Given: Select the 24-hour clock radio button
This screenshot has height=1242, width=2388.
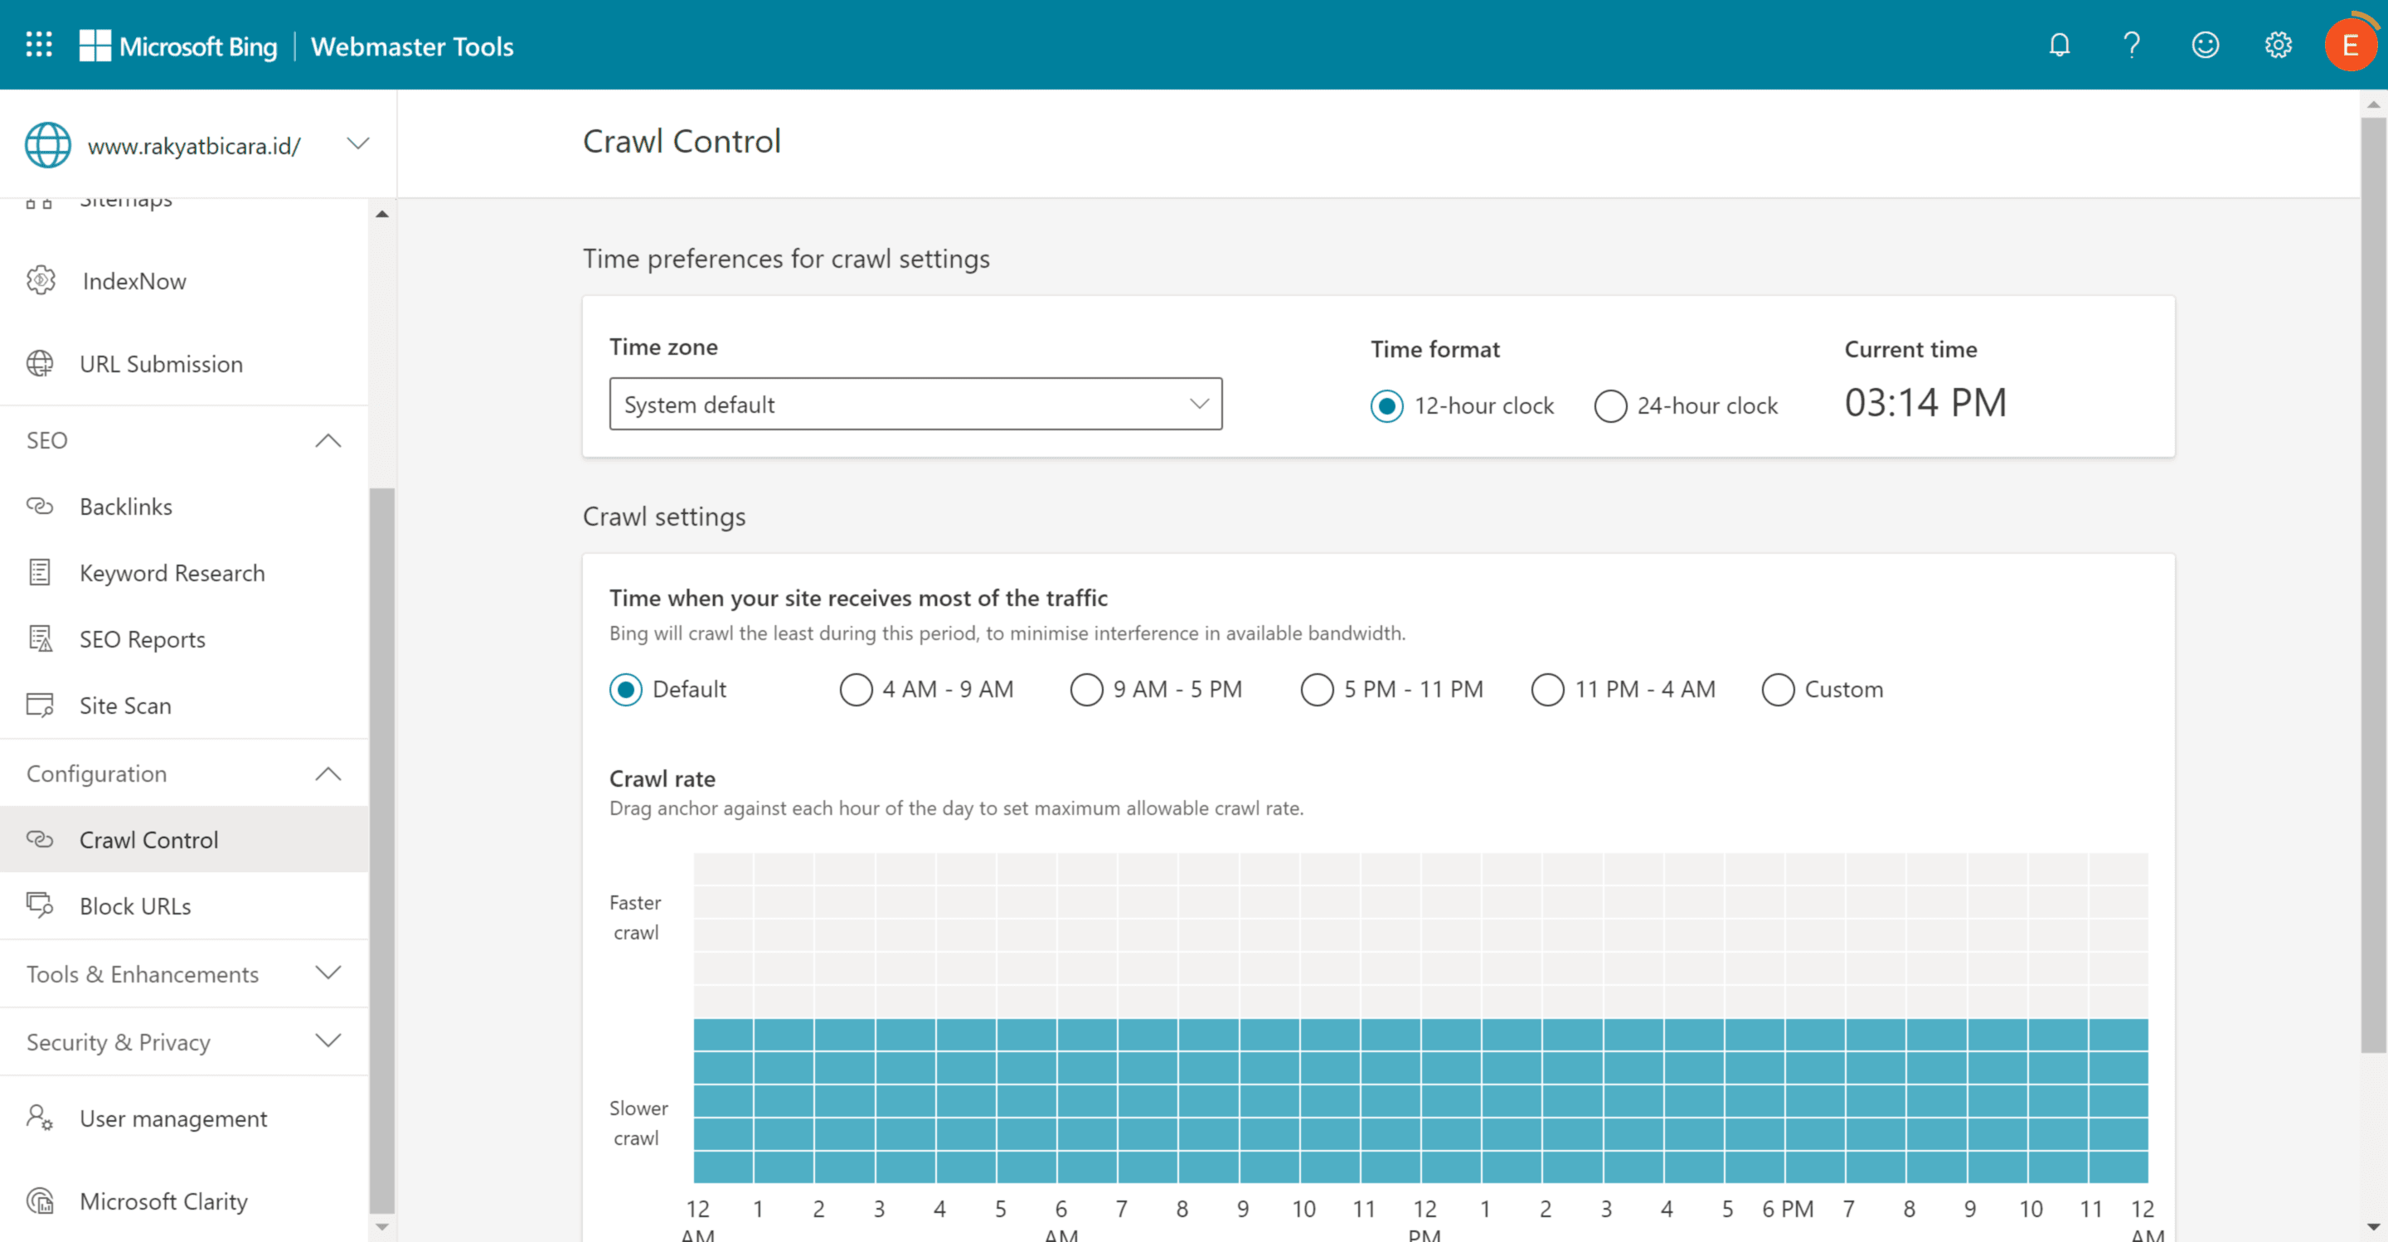Looking at the screenshot, I should tap(1609, 405).
